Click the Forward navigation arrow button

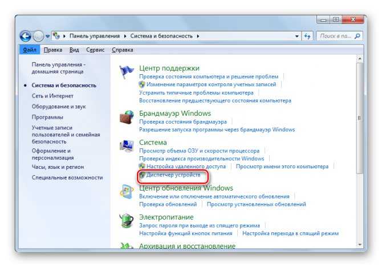(x=38, y=37)
